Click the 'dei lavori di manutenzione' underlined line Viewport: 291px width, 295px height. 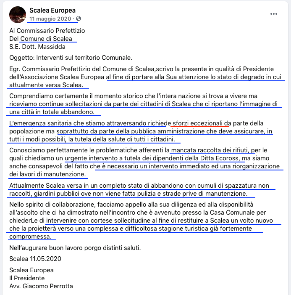pos(47,174)
